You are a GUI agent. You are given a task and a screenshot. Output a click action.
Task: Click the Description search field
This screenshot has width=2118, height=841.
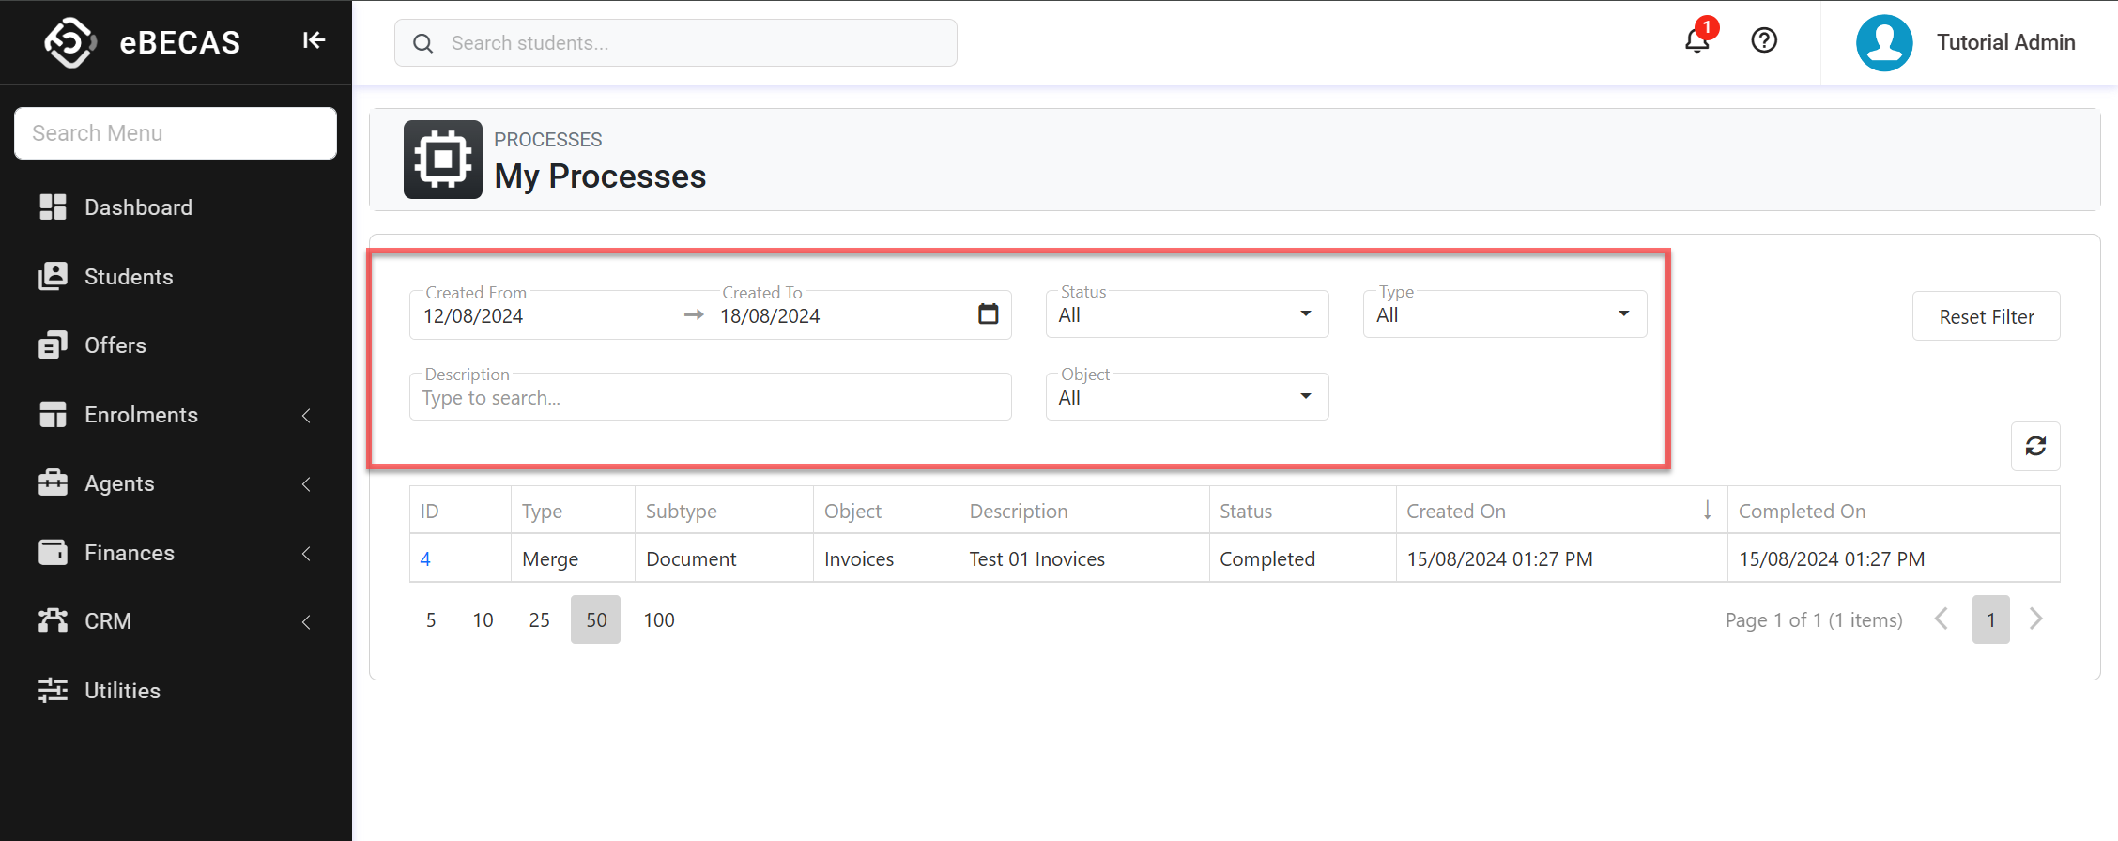[710, 398]
